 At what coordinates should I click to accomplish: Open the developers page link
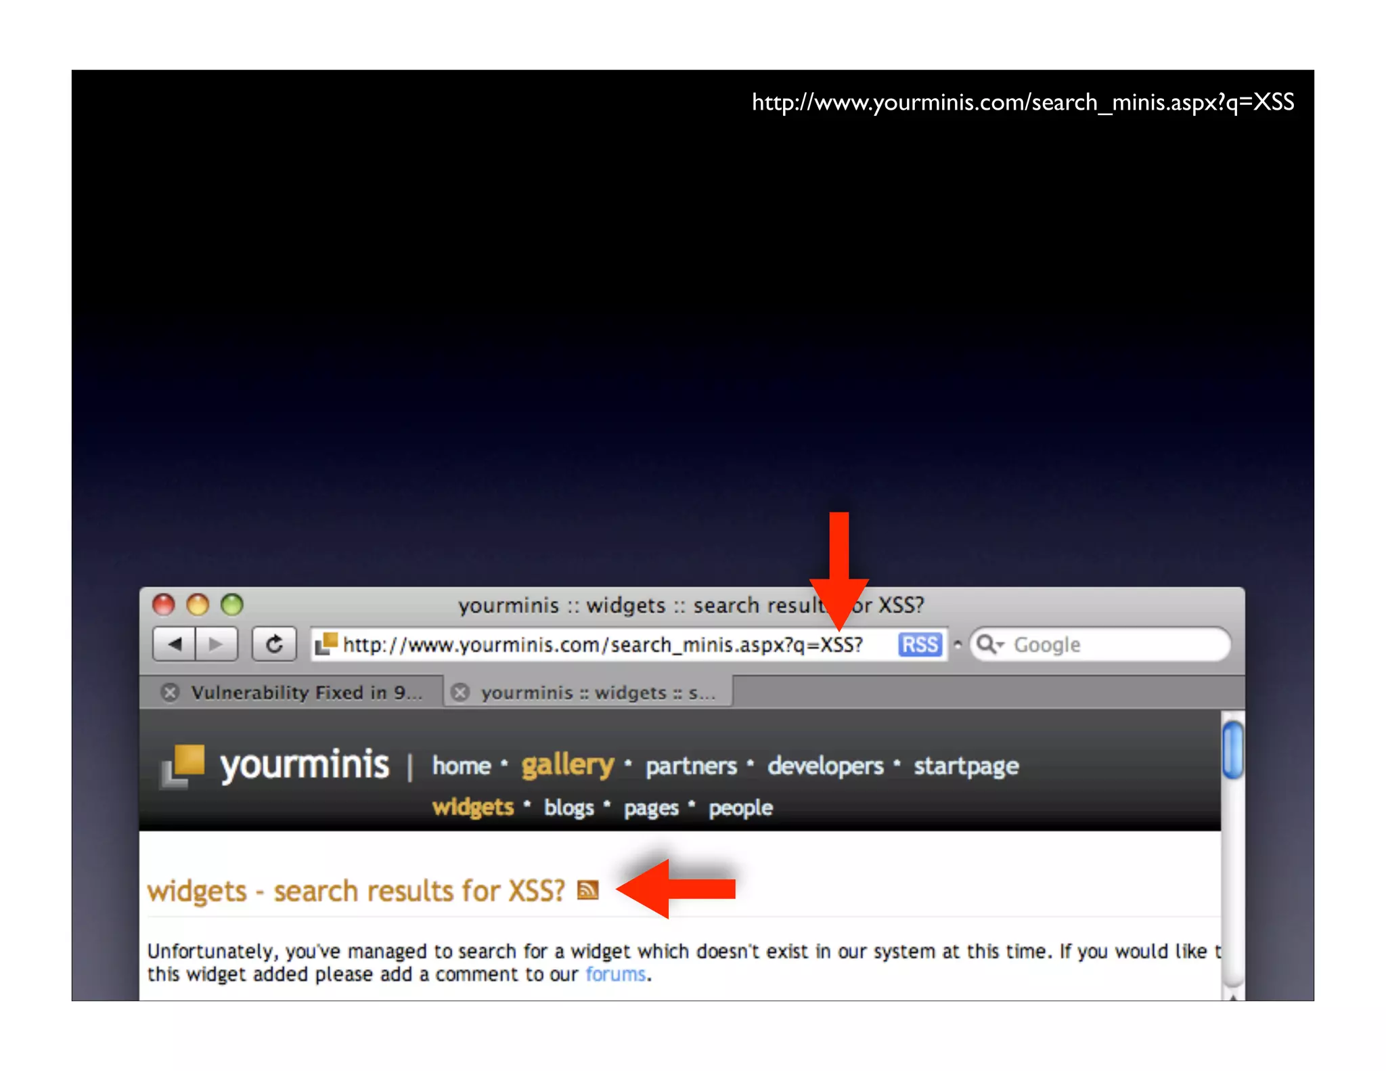[825, 766]
